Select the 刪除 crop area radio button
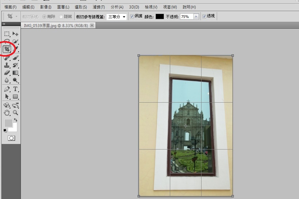Image resolution: width=299 pixels, height=199 pixels. tap(44, 17)
